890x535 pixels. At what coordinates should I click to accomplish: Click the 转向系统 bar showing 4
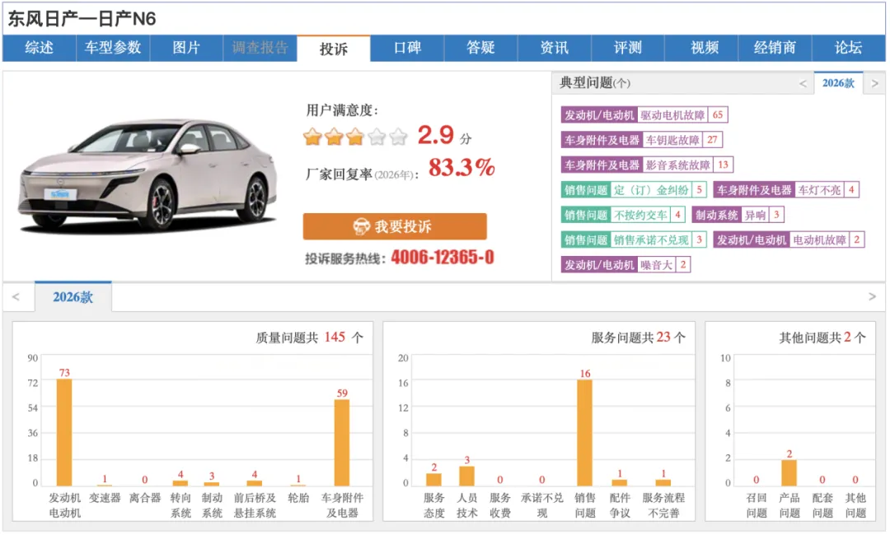[x=180, y=483]
